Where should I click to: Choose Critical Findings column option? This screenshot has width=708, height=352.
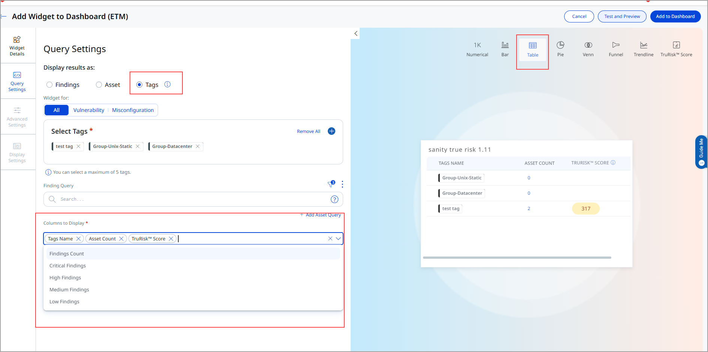click(193, 265)
